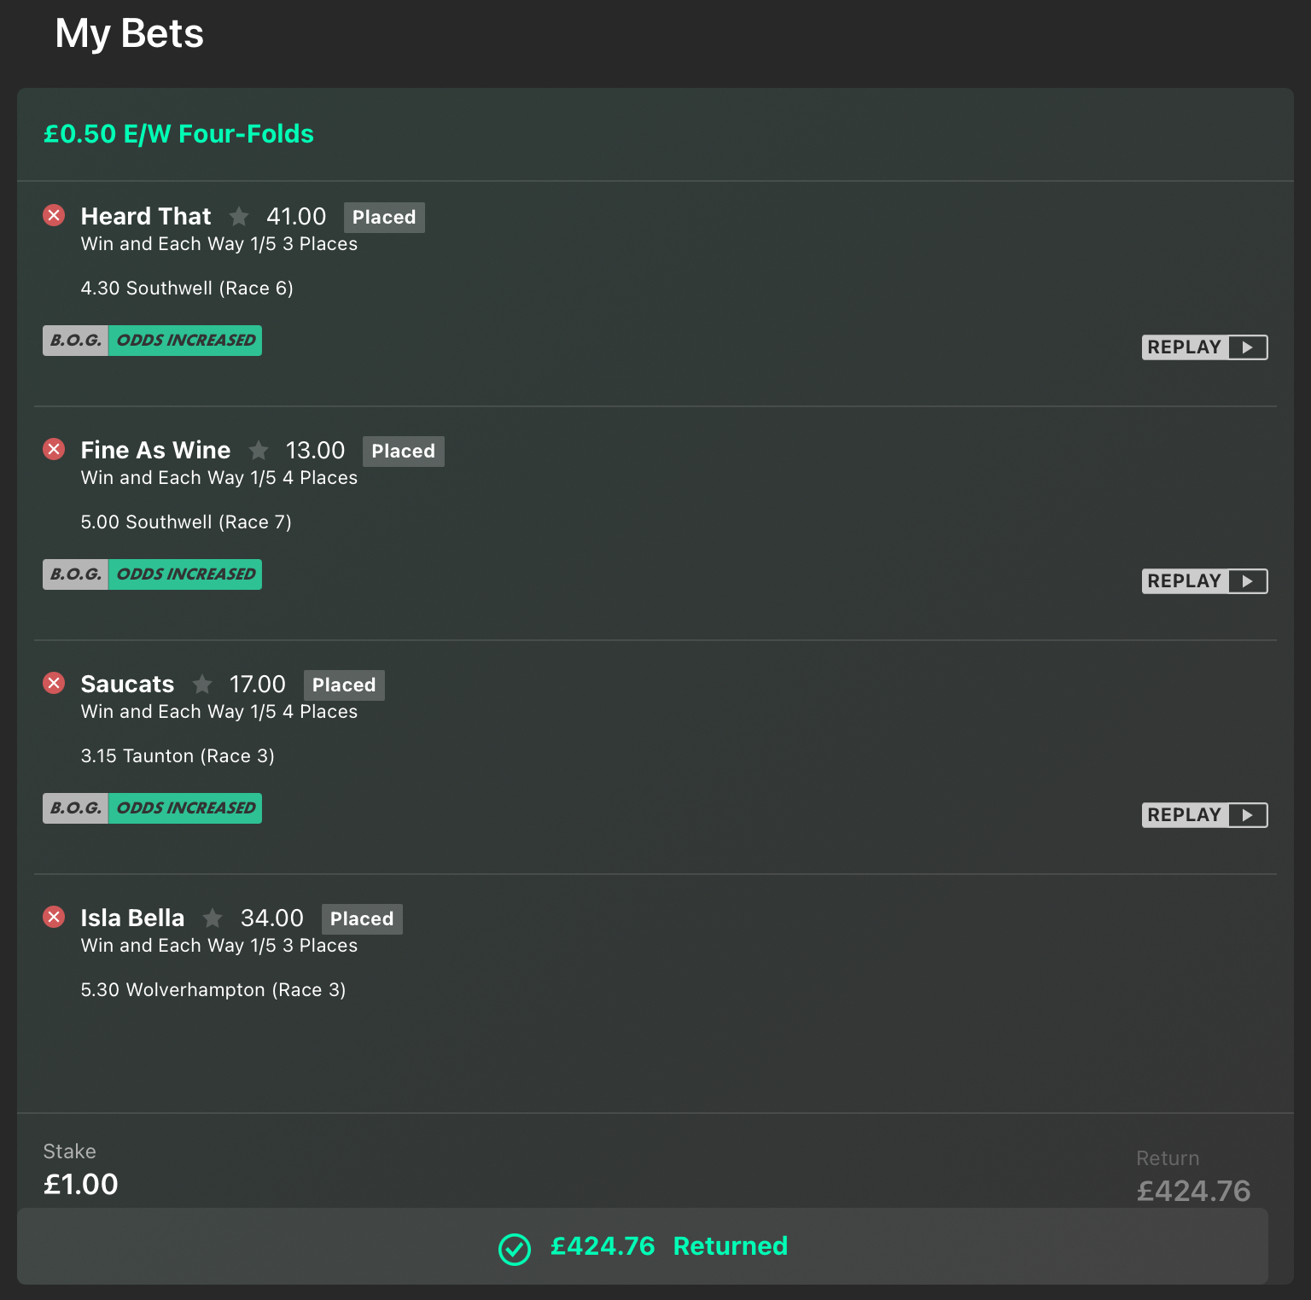Click the £424.76 Returned bar
The width and height of the screenshot is (1311, 1300).
pos(643,1246)
